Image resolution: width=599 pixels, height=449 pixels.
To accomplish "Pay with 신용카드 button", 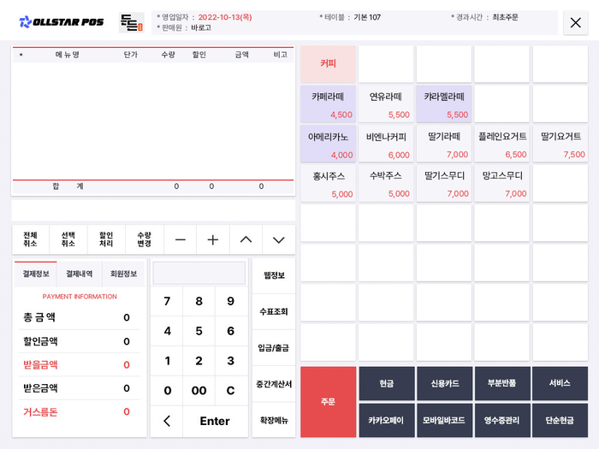I will [445, 383].
